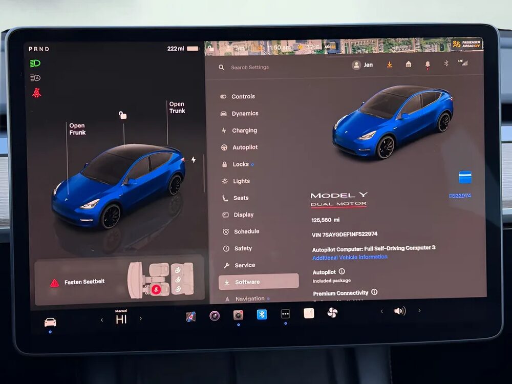Tap the blue square swatch beside the car

[465, 177]
